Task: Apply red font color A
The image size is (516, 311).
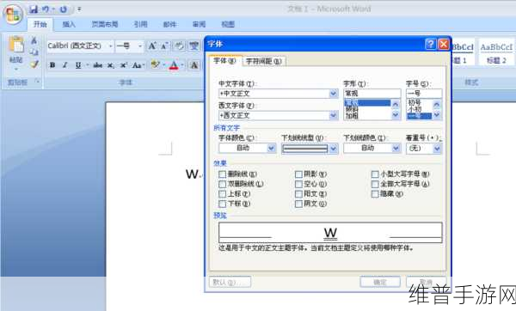Action: coord(174,65)
